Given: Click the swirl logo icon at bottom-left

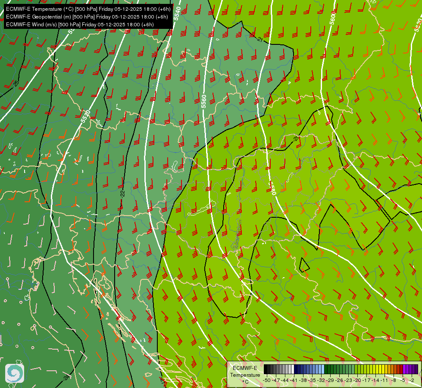Looking at the screenshot, I should (x=15, y=373).
